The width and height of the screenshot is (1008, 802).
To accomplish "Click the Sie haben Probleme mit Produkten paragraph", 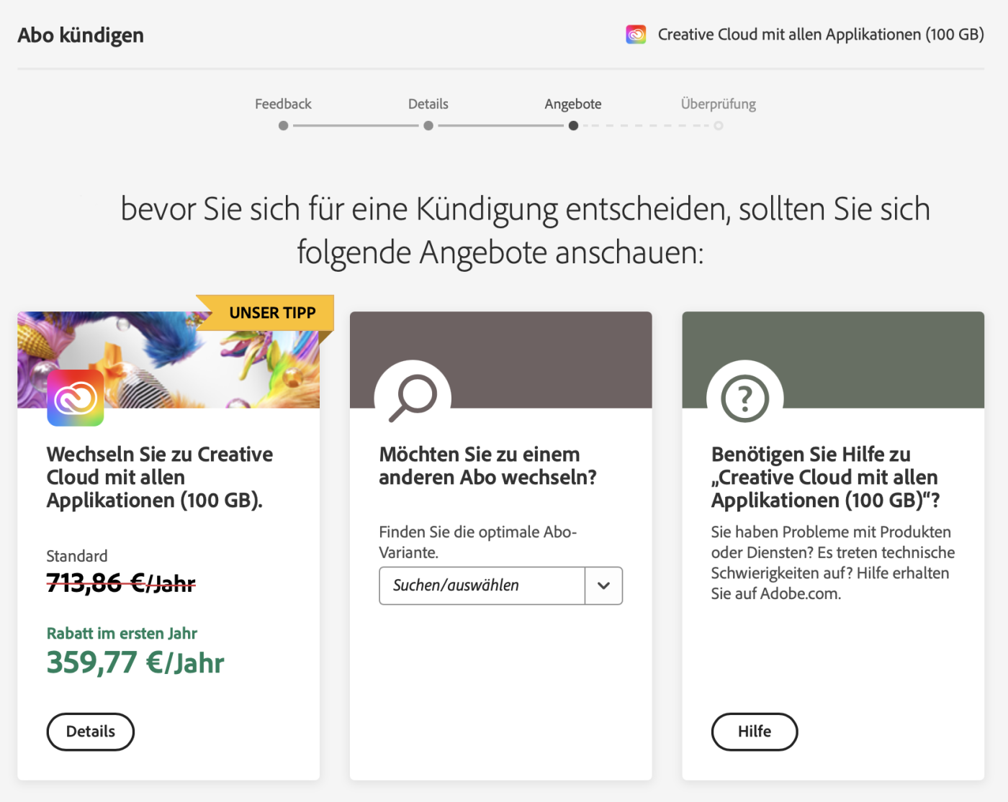I will (x=833, y=562).
